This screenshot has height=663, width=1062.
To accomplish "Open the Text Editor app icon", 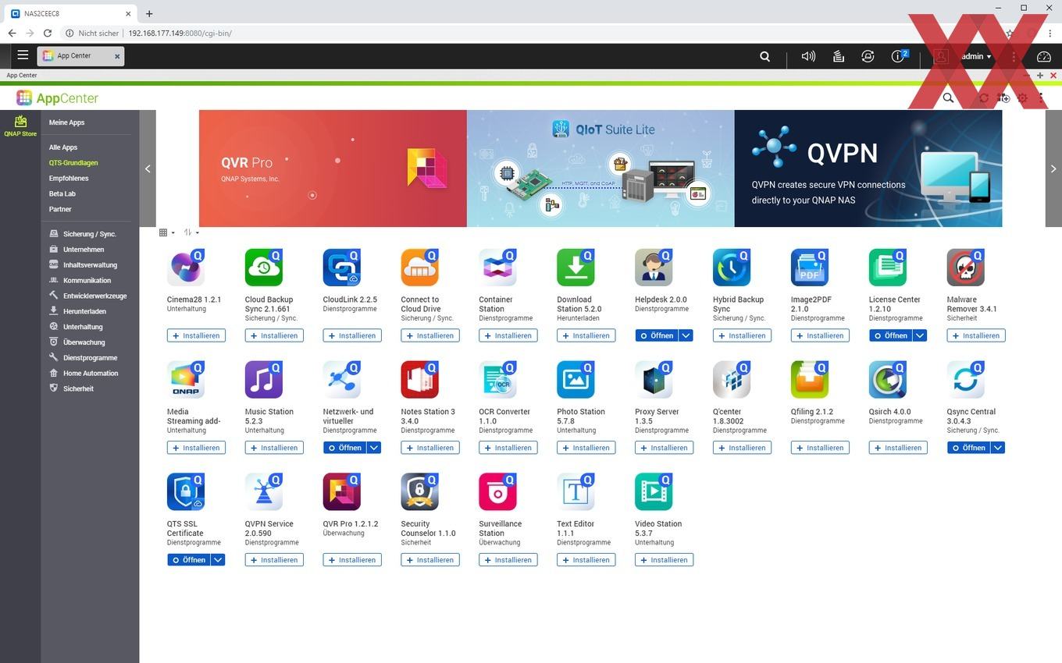I will tap(576, 492).
